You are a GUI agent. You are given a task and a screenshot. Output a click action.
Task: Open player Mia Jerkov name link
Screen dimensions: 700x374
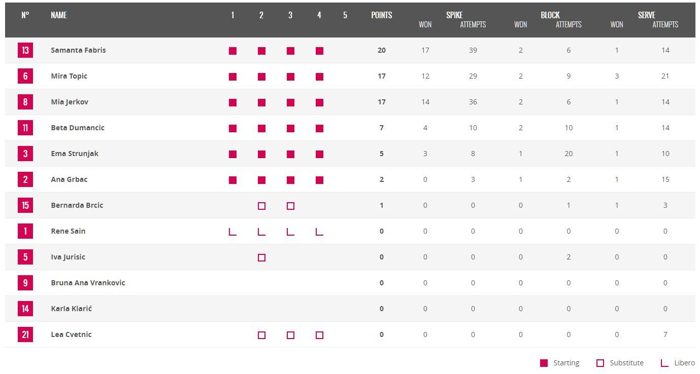coord(70,102)
